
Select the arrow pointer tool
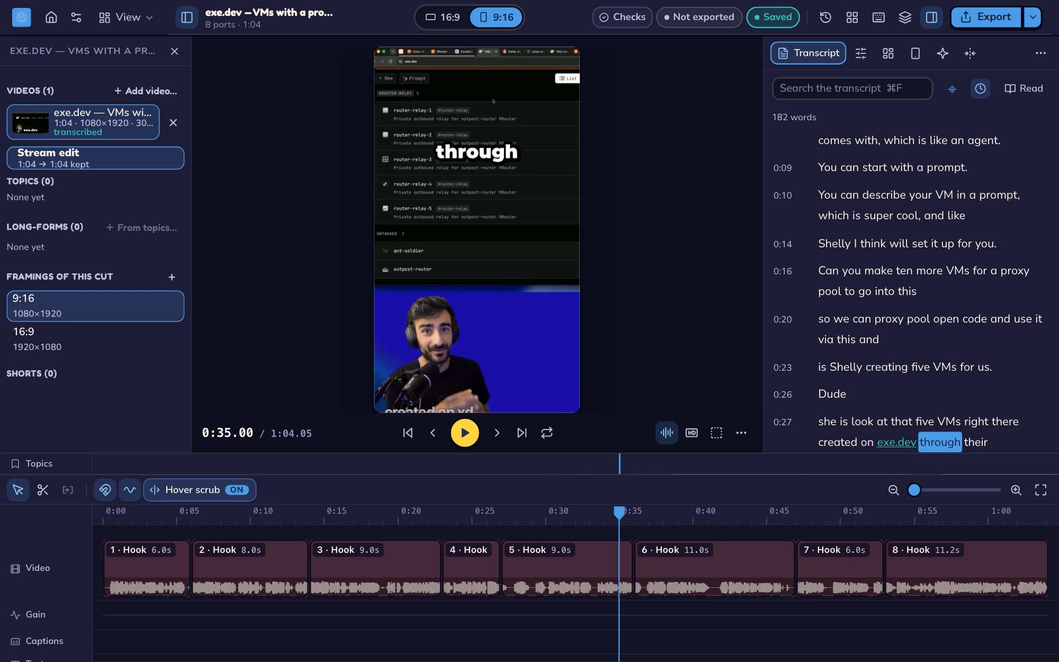pyautogui.click(x=18, y=490)
